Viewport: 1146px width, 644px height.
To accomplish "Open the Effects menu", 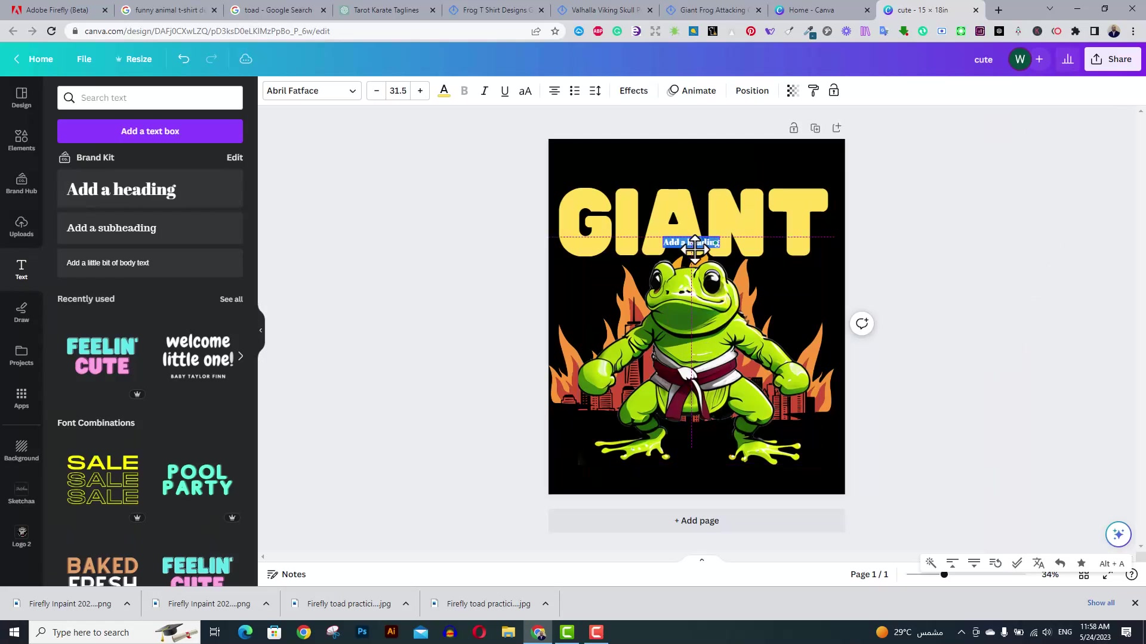I will pos(633,91).
